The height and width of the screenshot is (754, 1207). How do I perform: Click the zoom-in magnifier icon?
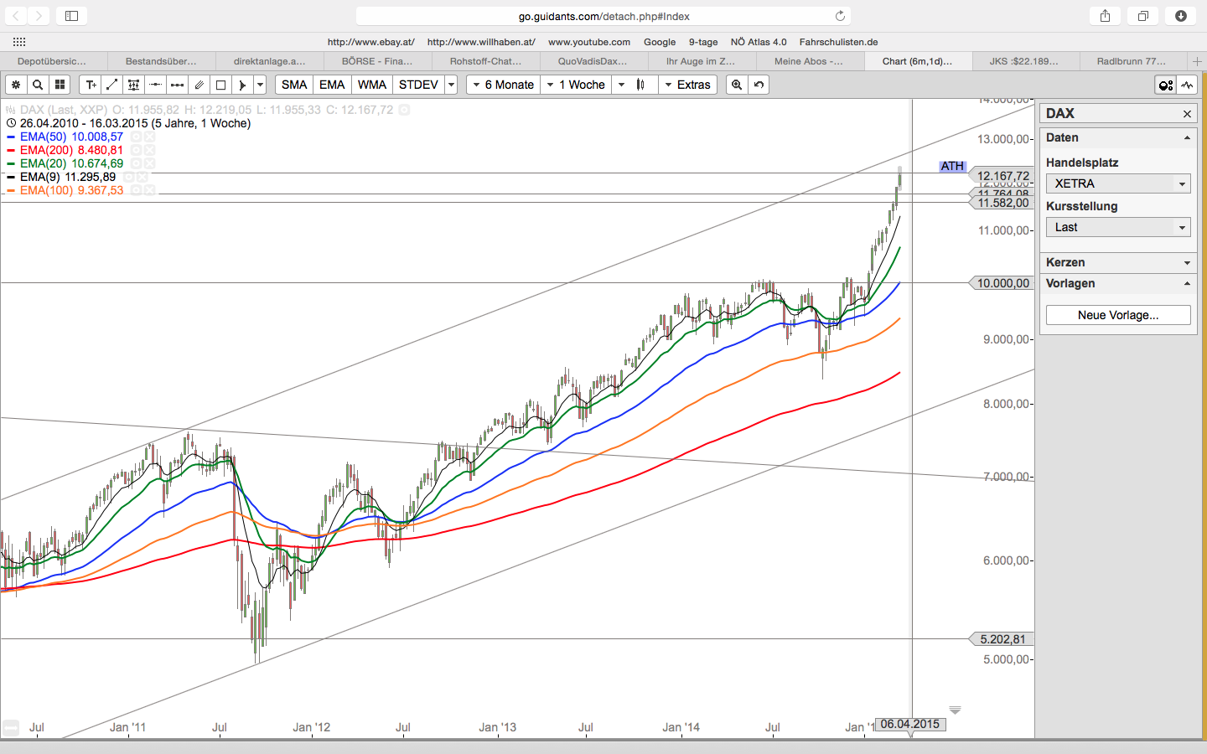pos(737,85)
